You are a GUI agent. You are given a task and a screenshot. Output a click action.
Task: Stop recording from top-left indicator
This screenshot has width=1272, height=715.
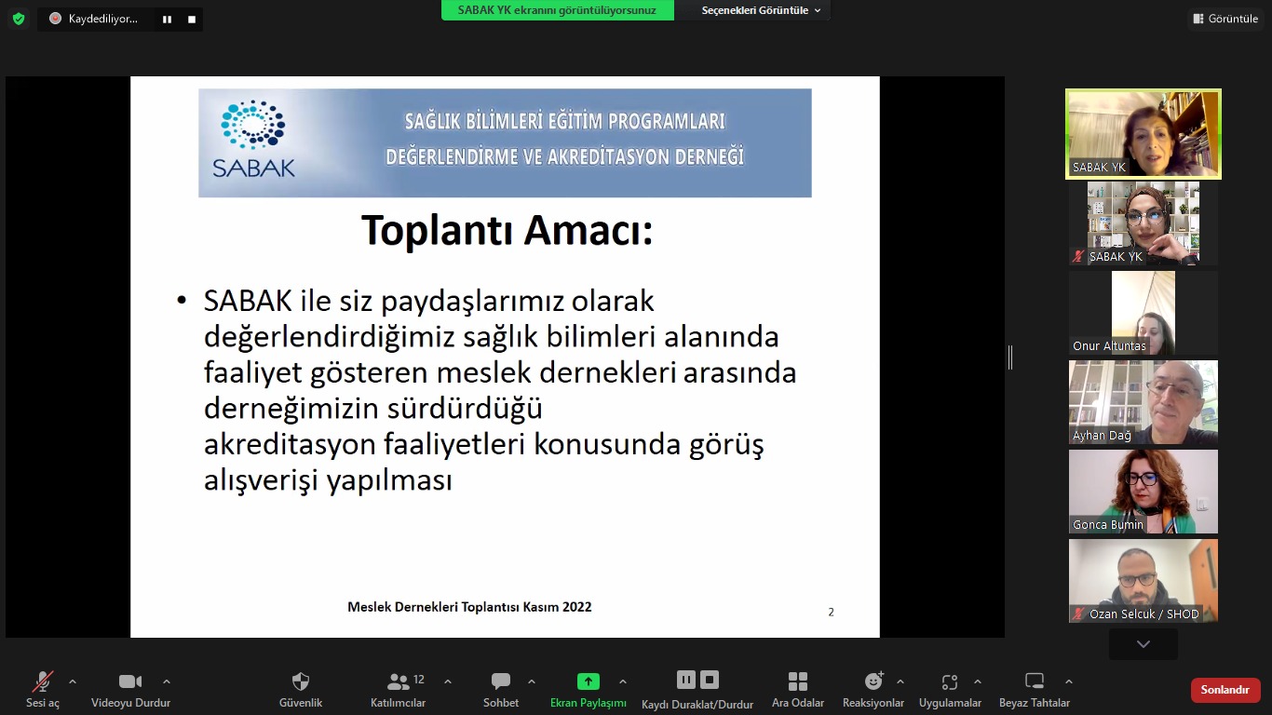(x=192, y=19)
